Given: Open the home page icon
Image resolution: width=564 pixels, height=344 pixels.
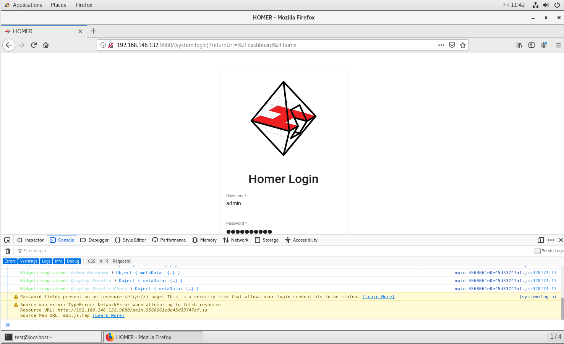Looking at the screenshot, I should 45,45.
